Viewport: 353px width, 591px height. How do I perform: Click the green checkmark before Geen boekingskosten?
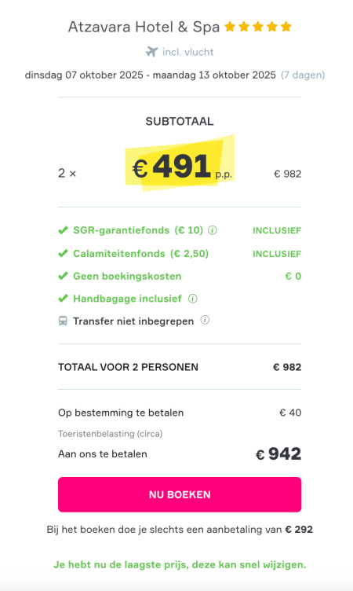pyautogui.click(x=64, y=276)
